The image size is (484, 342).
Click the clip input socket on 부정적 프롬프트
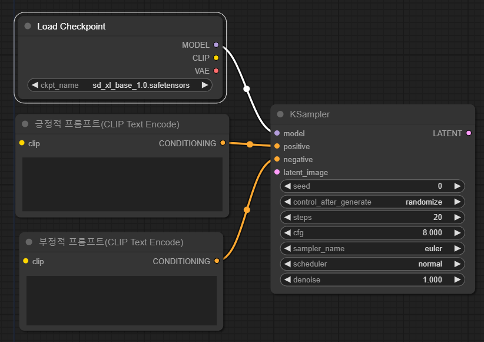(26, 261)
